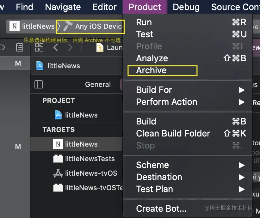Screen dimensions: 260x218
Task: Click Create Bot… menu item
Action: [x=161, y=209]
